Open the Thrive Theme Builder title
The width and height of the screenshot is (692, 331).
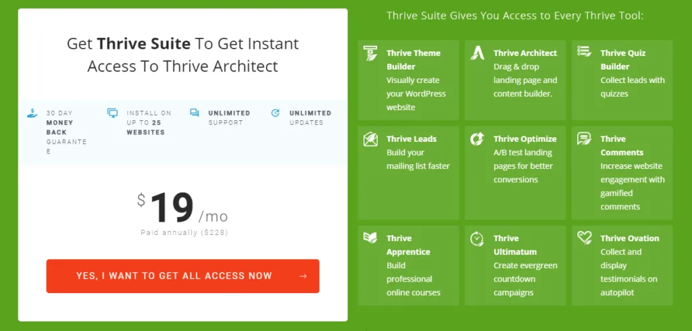tap(413, 59)
